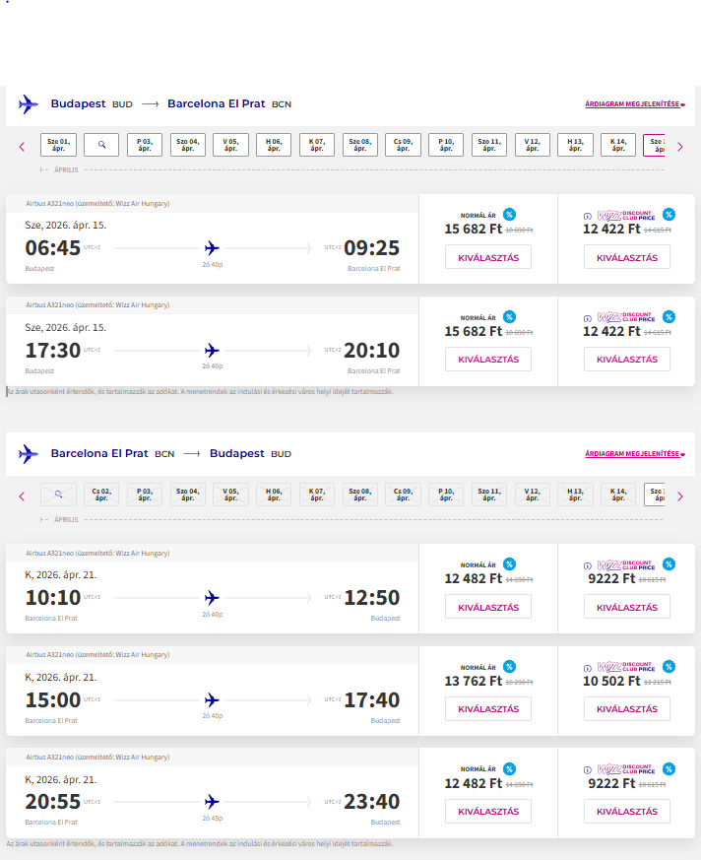Screen dimensions: 701x860
Task: Show earlier dates for the Budapest–Barcelona flight
Action: (x=22, y=147)
